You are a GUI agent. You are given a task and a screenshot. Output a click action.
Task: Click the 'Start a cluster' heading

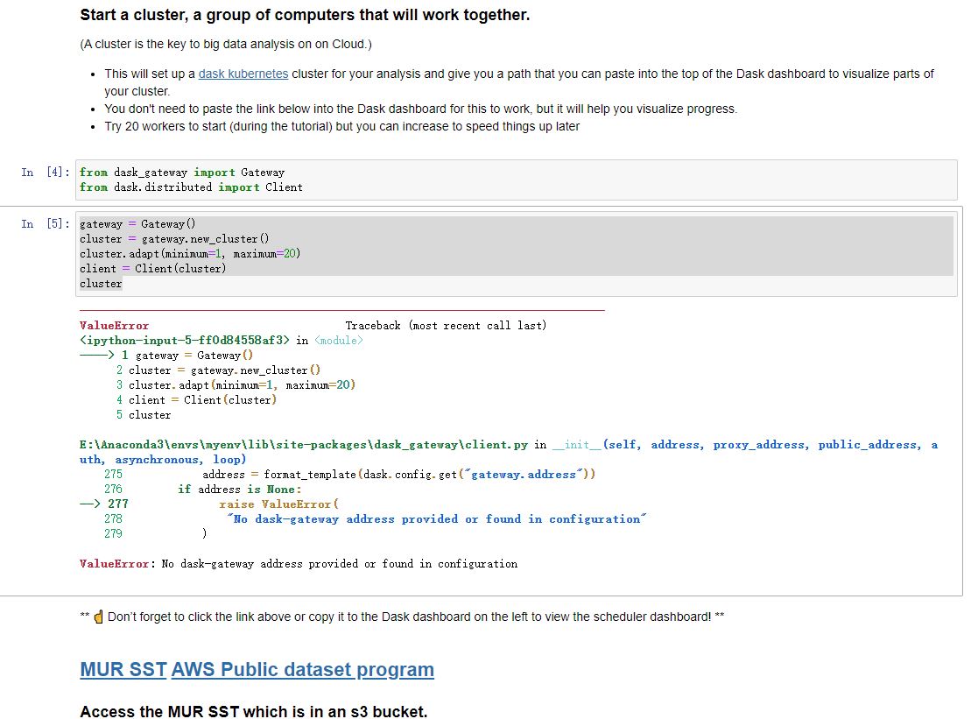(x=305, y=15)
